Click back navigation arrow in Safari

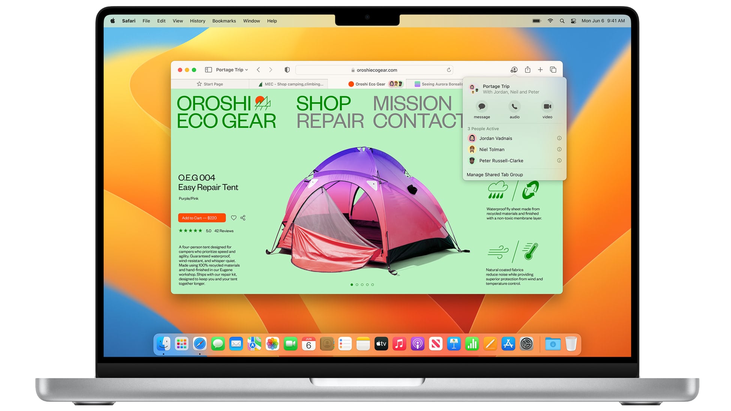tap(259, 70)
